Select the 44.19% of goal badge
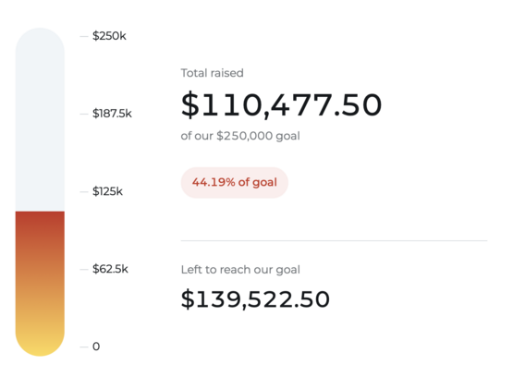Screen dimensions: 513x377 [234, 182]
